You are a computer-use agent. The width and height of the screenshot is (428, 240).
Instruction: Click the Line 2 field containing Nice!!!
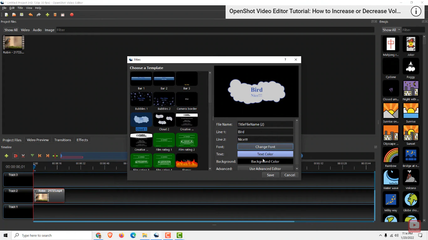[265, 139]
